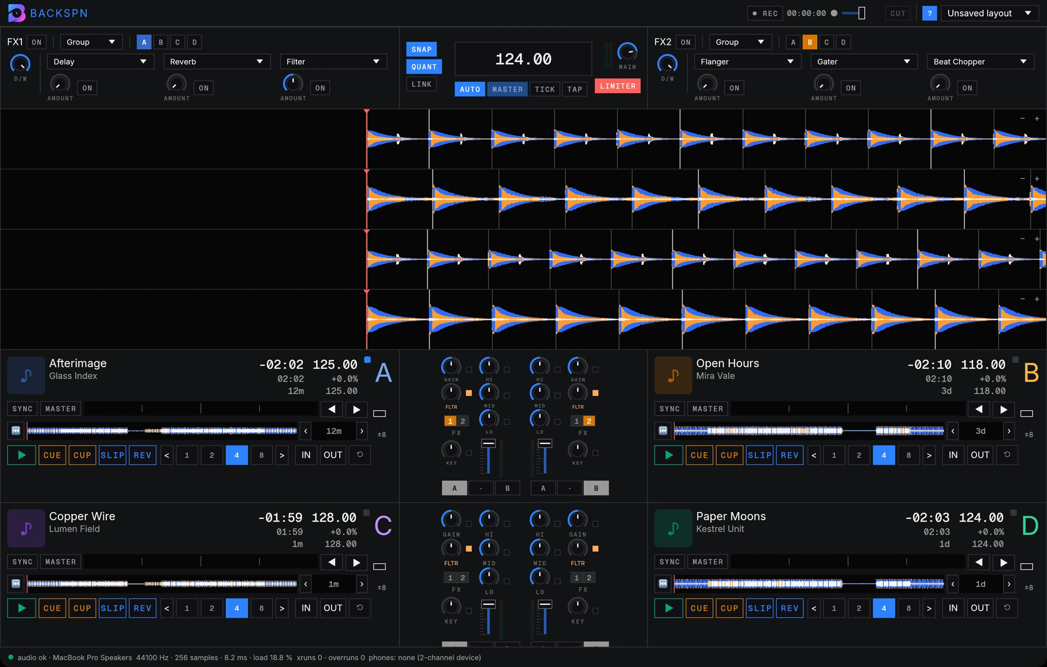Open the Beat Chopper effect dropdown
Screen dimensions: 1047x667
point(981,62)
